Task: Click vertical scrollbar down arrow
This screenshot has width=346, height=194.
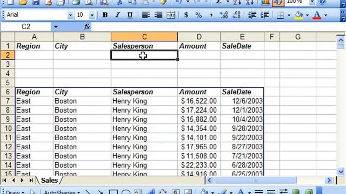Action: coord(341,171)
